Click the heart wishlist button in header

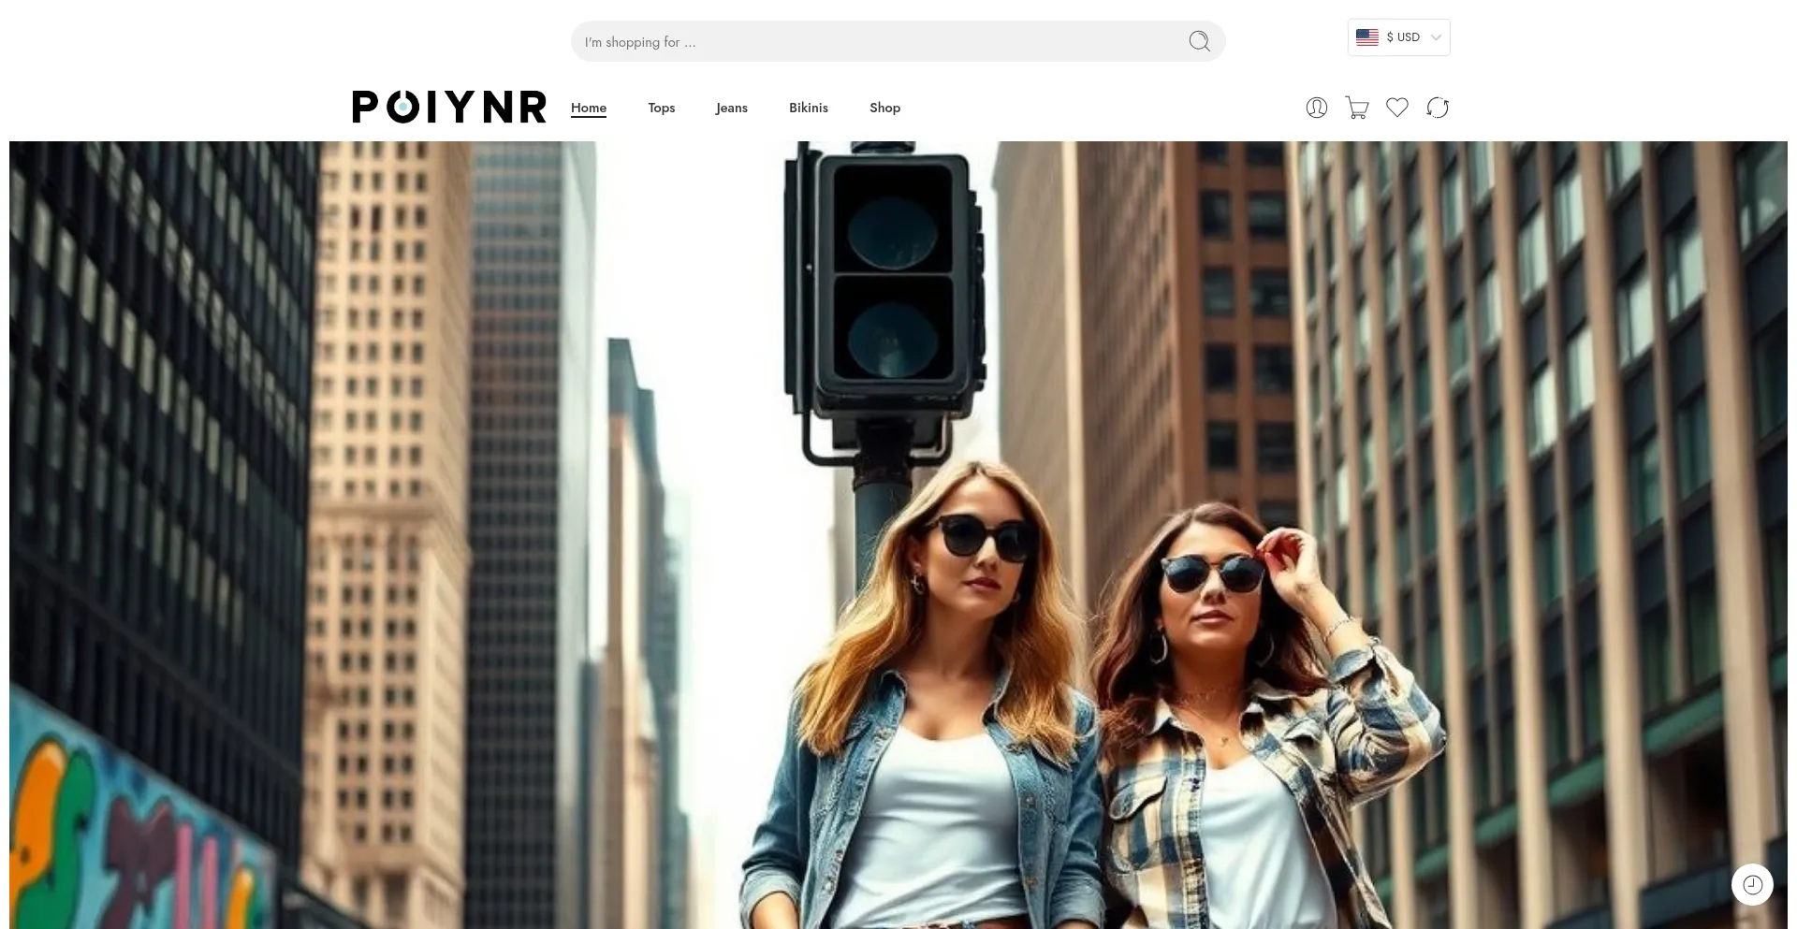pos(1396,107)
